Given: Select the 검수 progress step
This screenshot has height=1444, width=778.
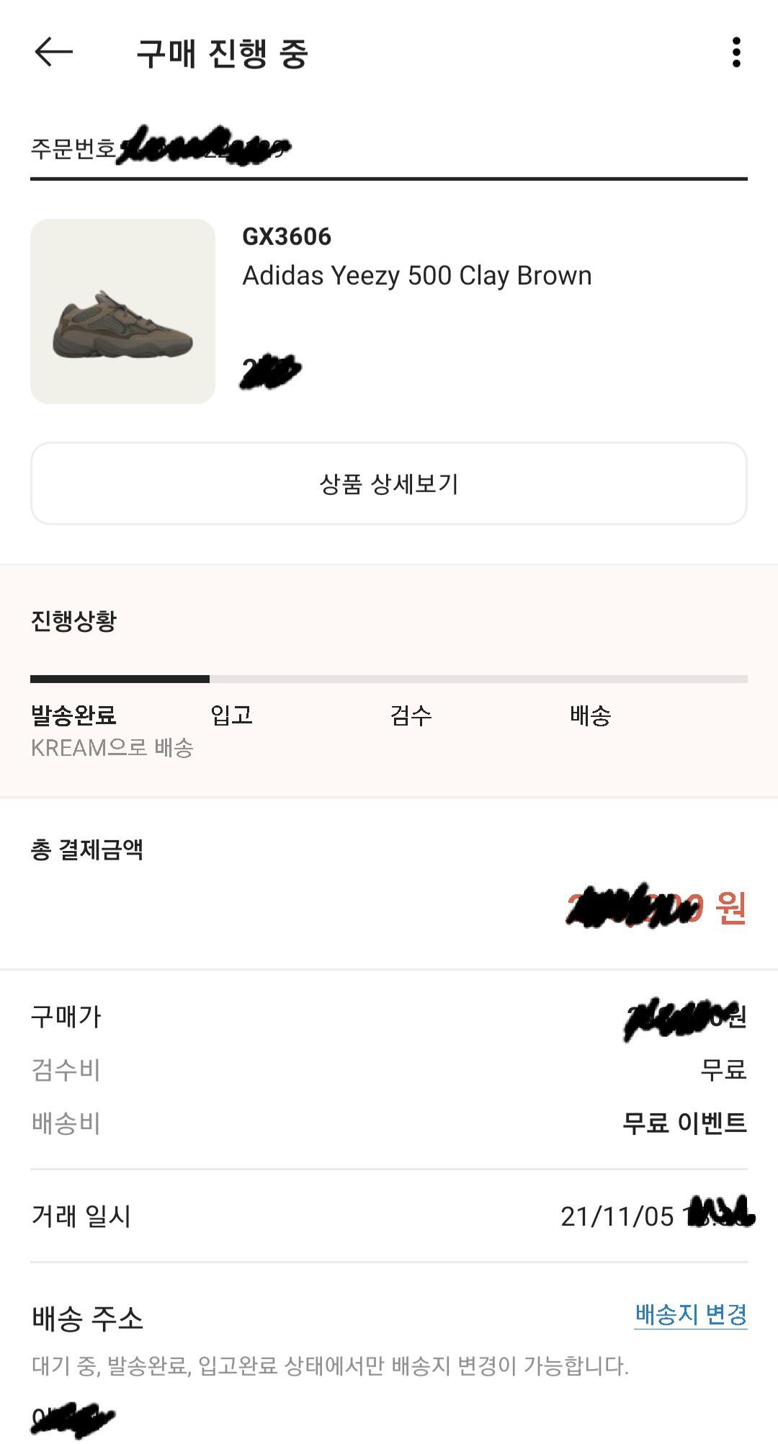Looking at the screenshot, I should 411,715.
